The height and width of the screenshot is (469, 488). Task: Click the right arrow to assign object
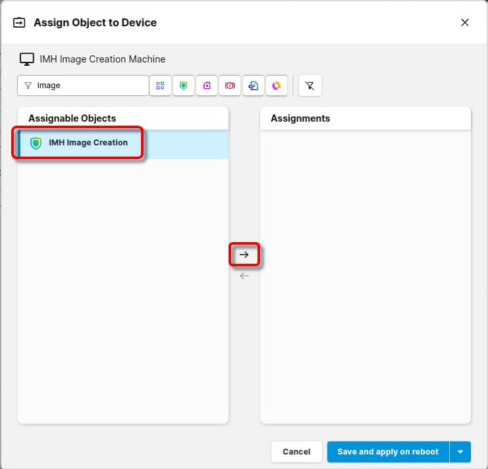click(x=244, y=255)
